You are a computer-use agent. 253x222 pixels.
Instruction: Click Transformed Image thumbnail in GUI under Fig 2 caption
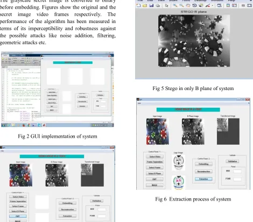[x=92, y=175]
